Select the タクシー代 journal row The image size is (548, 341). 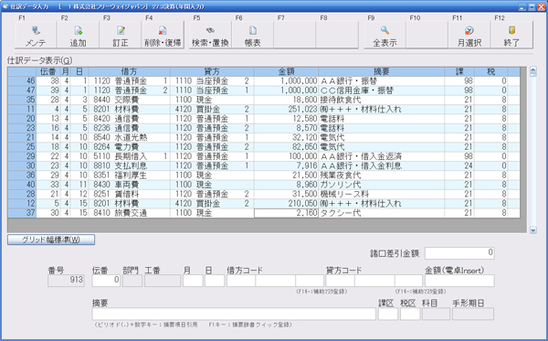264,213
